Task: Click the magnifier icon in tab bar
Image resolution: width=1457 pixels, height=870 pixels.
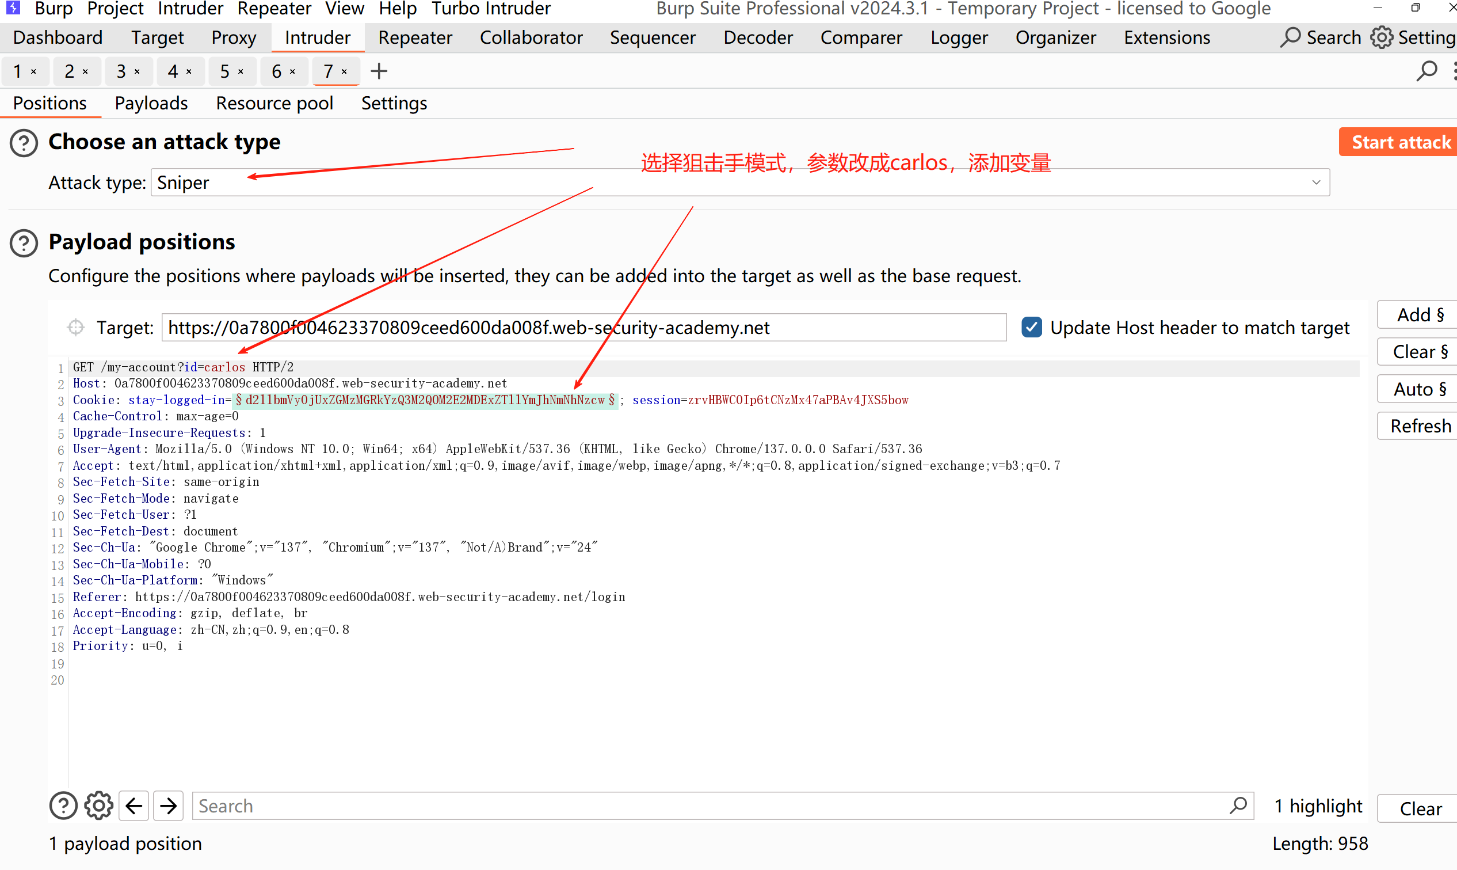Action: click(x=1426, y=71)
